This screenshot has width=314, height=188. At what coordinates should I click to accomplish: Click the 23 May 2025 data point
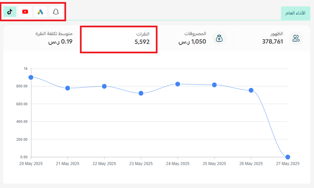point(141,93)
